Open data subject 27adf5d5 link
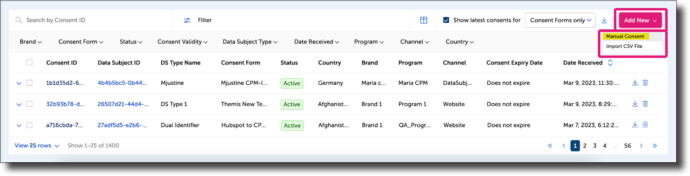The height and width of the screenshot is (176, 690). point(122,125)
